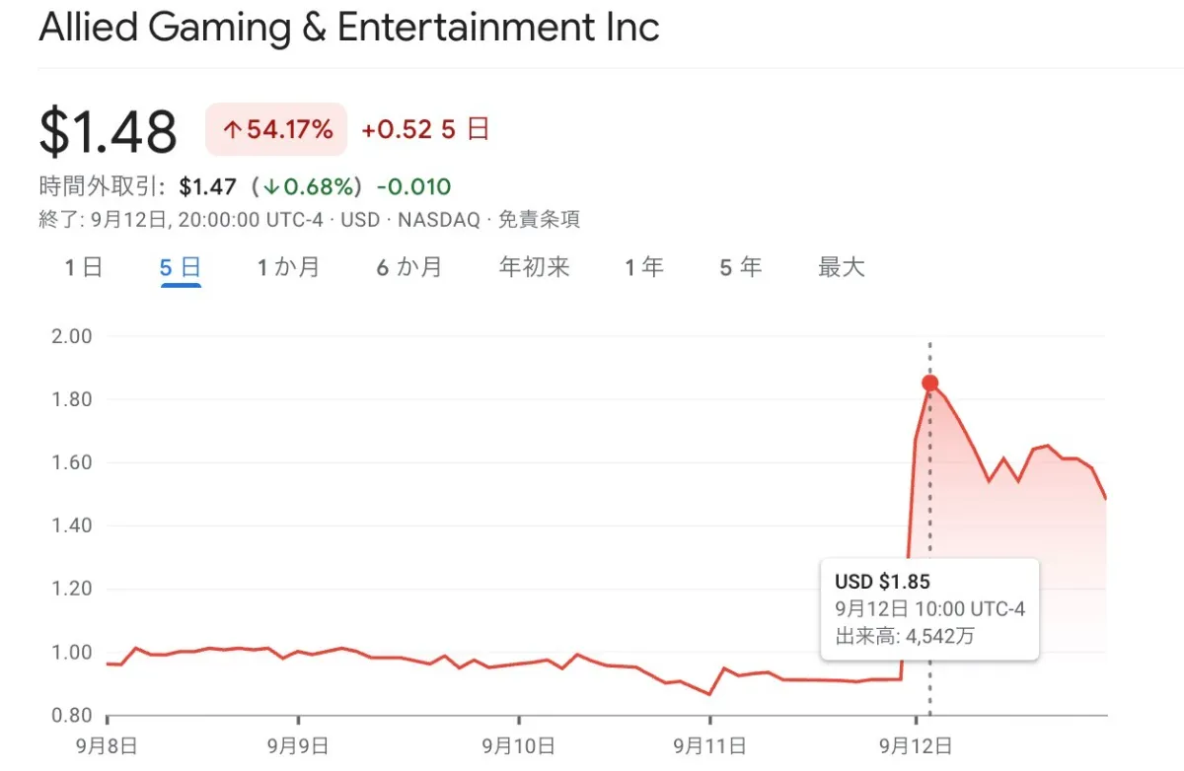View the 6か月 performance chart
This screenshot has height=771, width=1184.
point(408,266)
